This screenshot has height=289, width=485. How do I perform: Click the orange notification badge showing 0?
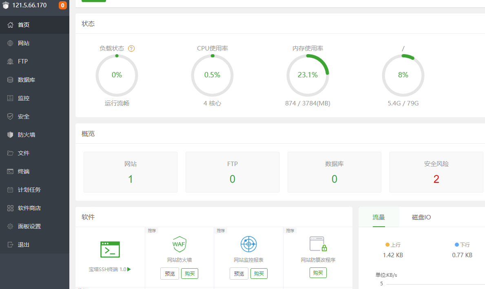coord(63,5)
